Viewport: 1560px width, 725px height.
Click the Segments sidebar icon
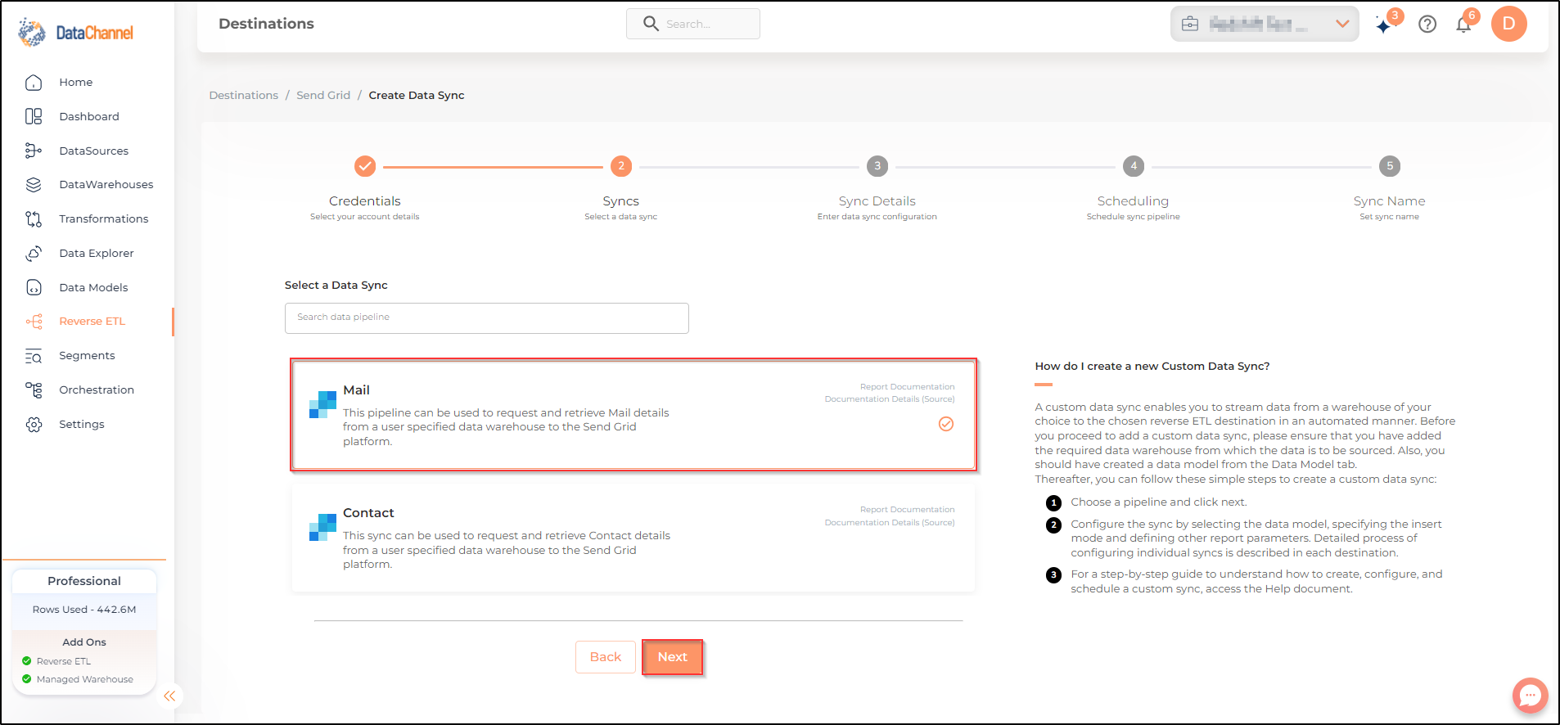coord(34,356)
